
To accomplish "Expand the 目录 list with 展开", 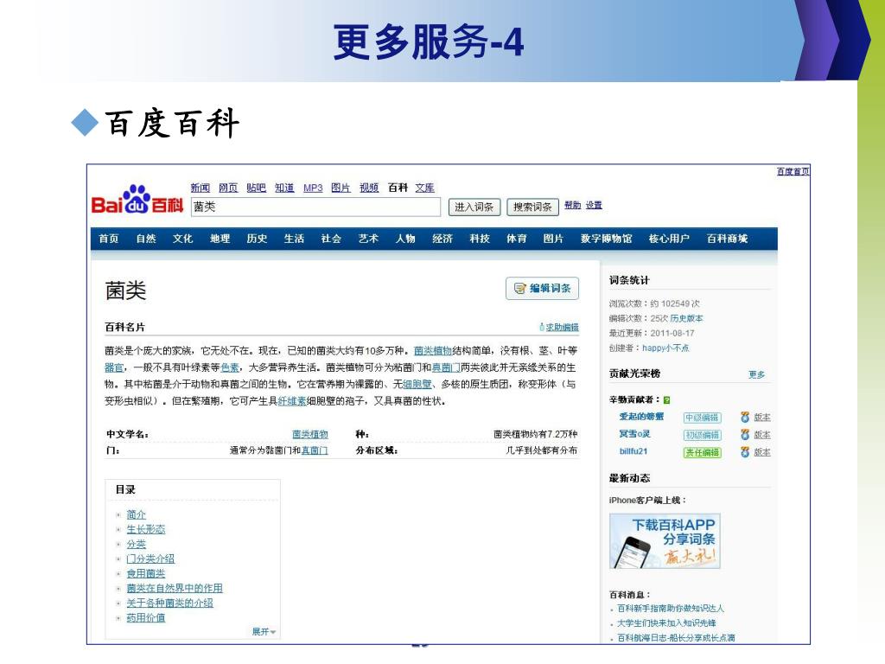I will pyautogui.click(x=264, y=632).
